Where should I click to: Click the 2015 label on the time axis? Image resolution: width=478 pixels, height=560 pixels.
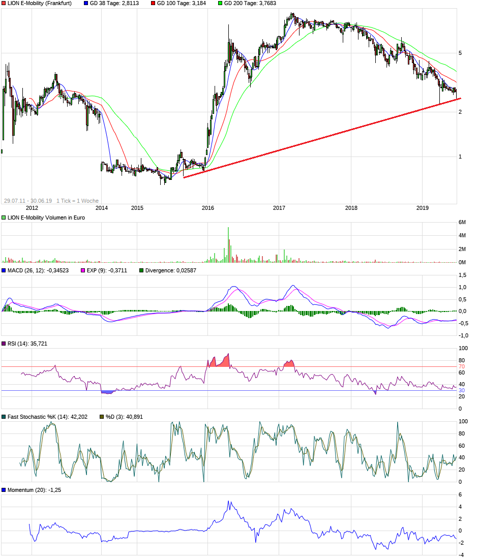tap(137, 208)
